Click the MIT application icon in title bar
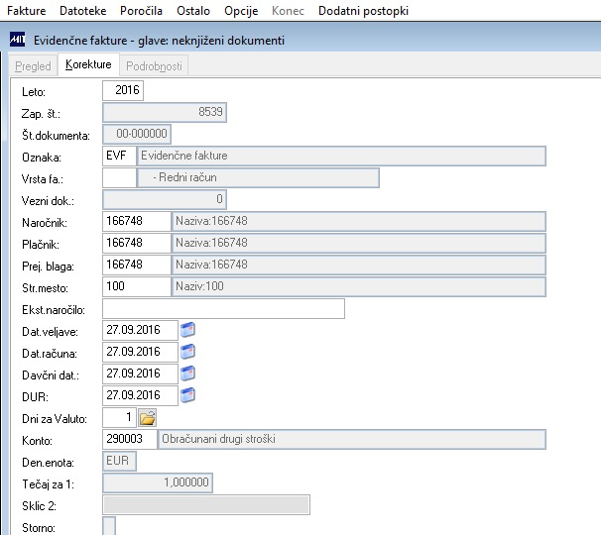The width and height of the screenshot is (601, 535). [x=18, y=40]
